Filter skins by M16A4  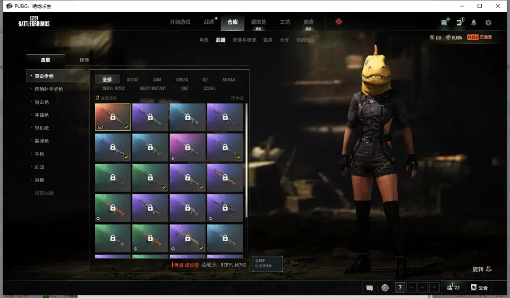pyautogui.click(x=229, y=80)
